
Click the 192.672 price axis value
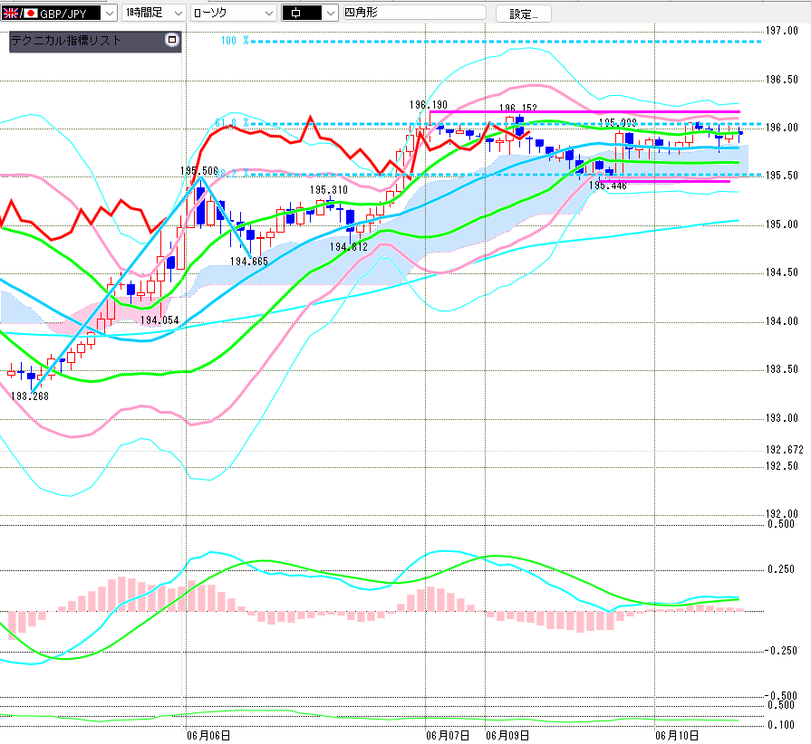pos(785,450)
